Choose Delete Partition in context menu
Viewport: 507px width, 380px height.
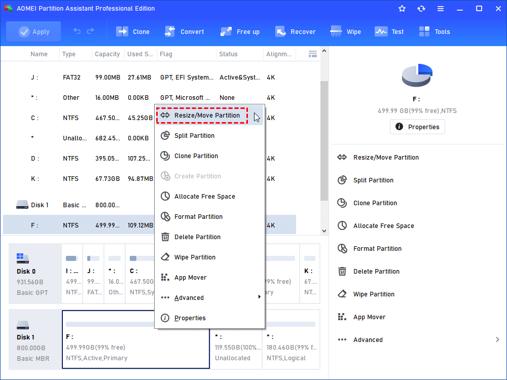tap(209, 237)
